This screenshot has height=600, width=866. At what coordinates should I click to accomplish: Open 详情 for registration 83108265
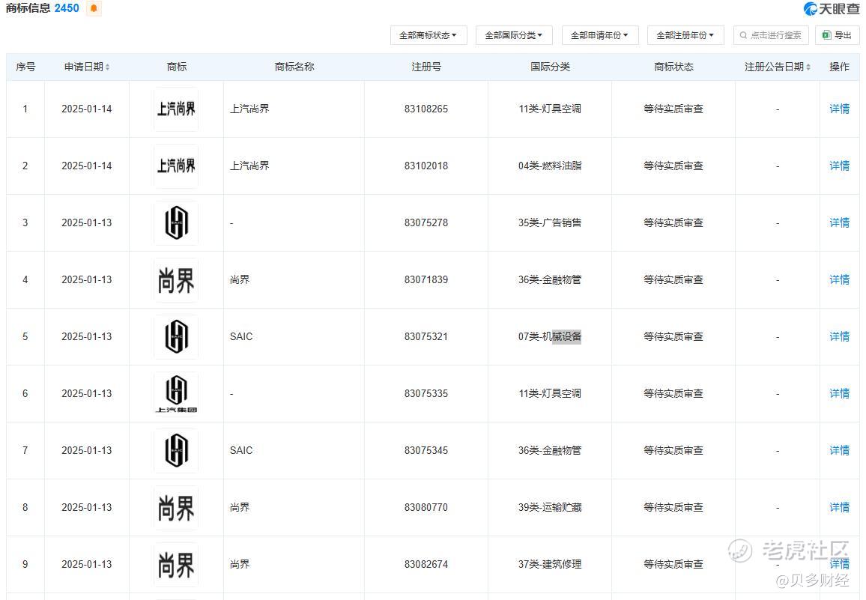tap(840, 109)
